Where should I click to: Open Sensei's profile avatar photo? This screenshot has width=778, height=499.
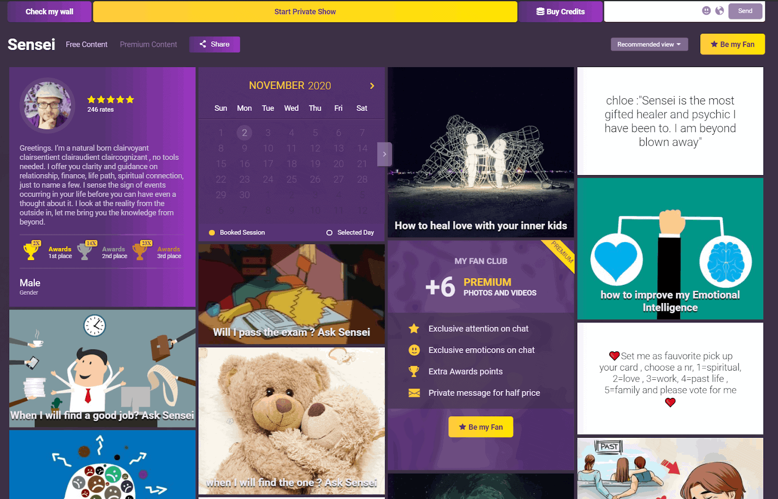pos(47,106)
